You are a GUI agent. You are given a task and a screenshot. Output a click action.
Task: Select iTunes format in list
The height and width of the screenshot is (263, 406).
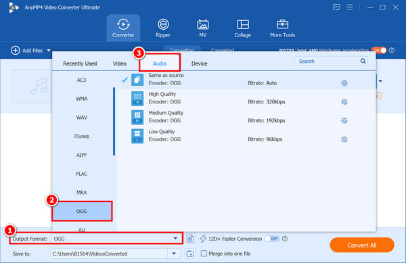81,137
